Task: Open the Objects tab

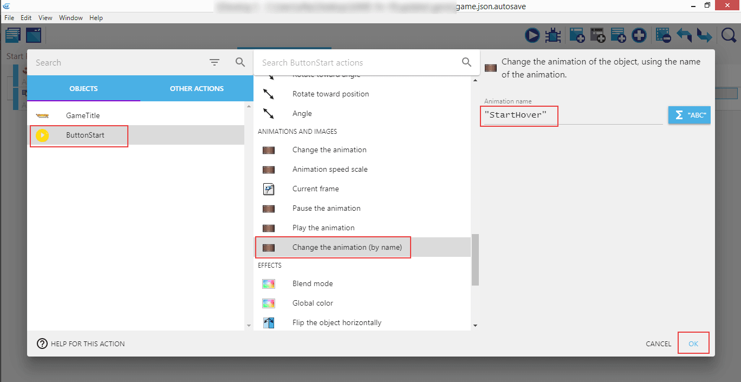Action: point(83,88)
